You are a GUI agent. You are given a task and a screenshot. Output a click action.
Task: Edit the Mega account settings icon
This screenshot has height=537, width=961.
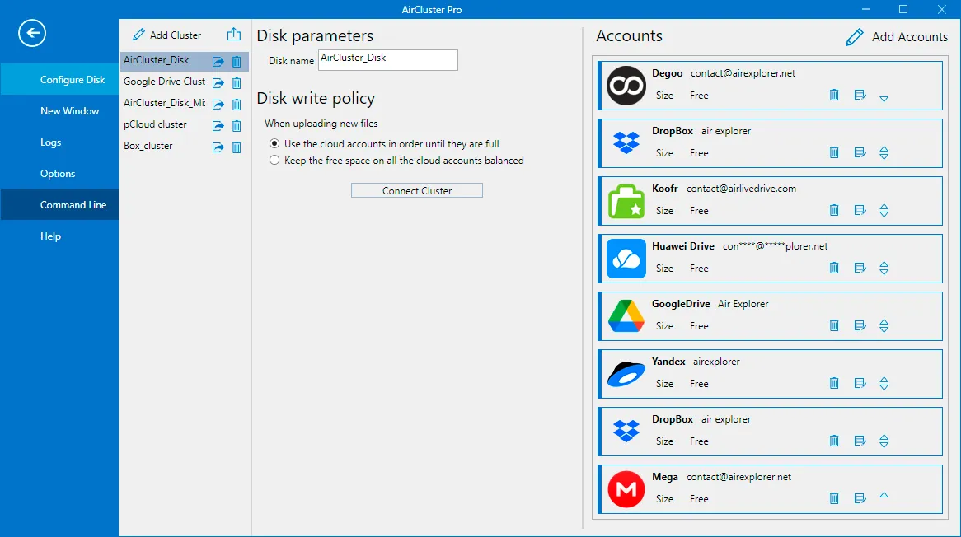click(x=860, y=498)
